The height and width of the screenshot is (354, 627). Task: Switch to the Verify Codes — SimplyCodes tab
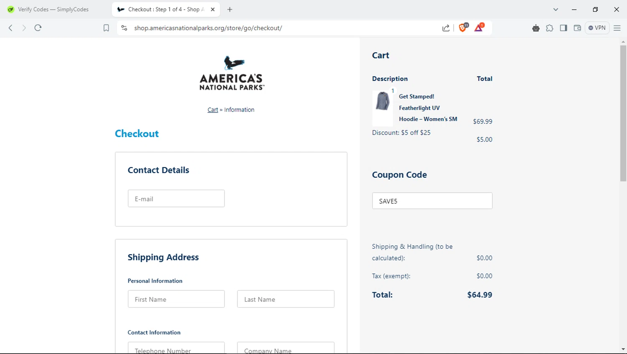click(54, 9)
